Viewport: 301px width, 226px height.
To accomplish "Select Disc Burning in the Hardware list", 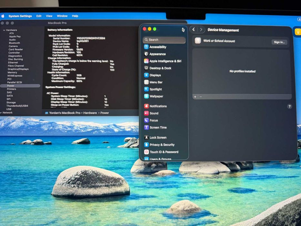I will [15, 59].
